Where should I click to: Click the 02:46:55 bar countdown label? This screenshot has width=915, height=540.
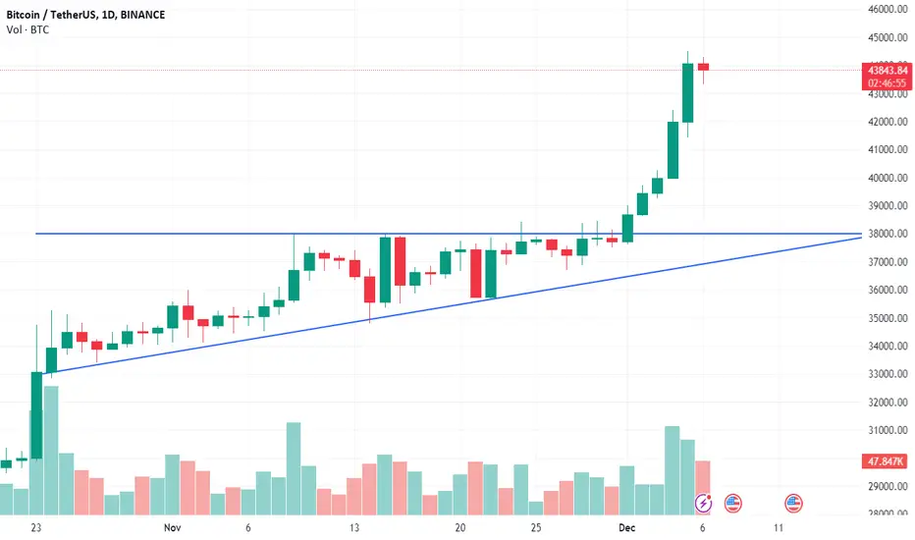[887, 82]
